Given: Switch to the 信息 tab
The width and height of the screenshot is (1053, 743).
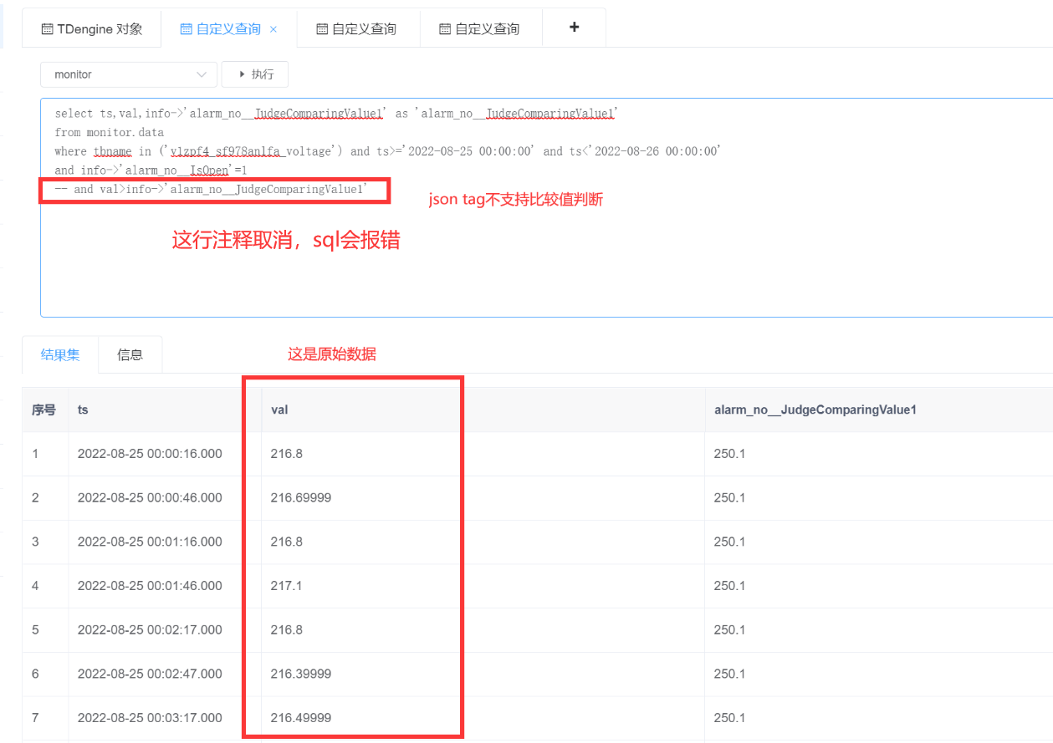Looking at the screenshot, I should [x=130, y=354].
